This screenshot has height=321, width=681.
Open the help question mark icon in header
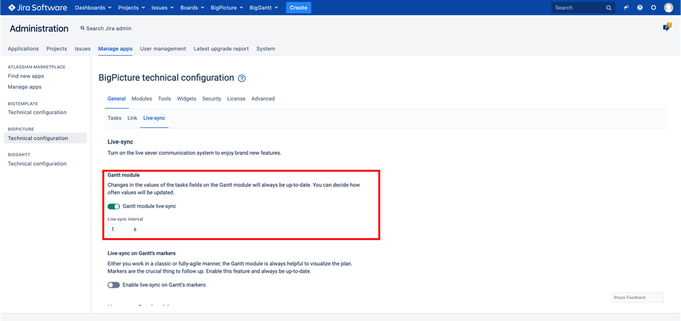[639, 7]
